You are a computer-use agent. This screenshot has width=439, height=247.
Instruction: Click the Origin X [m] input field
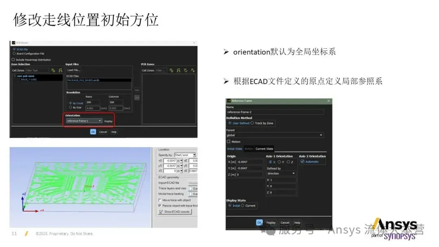pyautogui.click(x=250, y=162)
